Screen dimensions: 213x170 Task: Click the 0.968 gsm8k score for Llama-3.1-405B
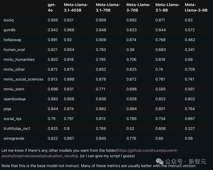[x=69, y=30]
